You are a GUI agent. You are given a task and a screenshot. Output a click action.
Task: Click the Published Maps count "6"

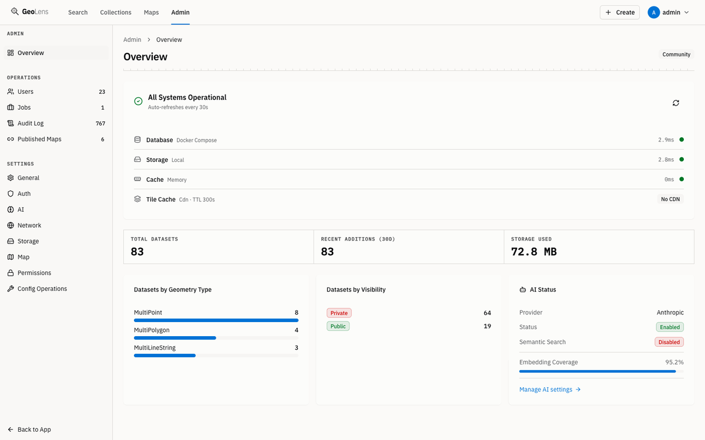[103, 139]
